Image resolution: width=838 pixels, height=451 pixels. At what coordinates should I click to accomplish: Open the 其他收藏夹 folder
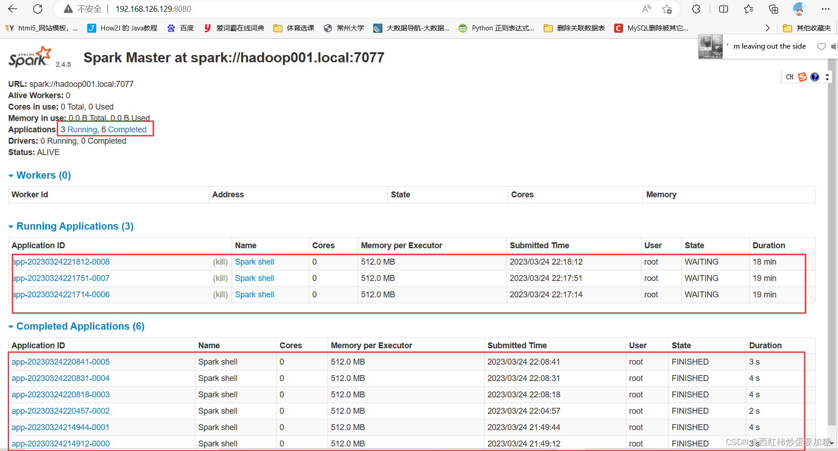point(808,28)
